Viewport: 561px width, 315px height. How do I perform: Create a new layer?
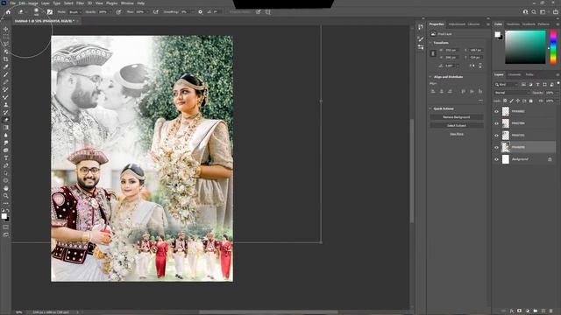tap(543, 311)
